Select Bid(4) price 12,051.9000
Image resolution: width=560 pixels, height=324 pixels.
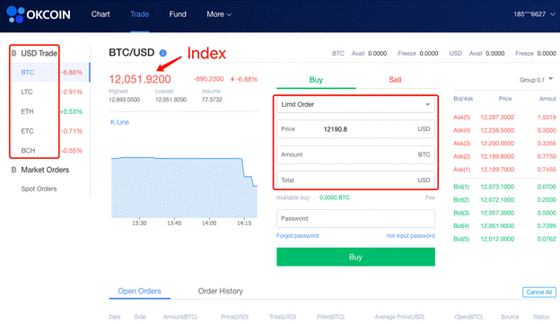coord(497,226)
